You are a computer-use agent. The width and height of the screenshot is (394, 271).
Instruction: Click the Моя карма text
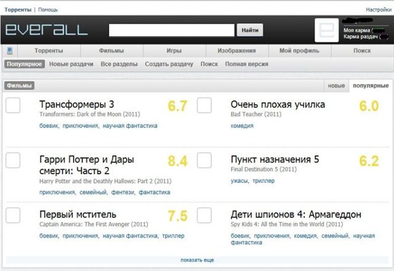point(357,30)
